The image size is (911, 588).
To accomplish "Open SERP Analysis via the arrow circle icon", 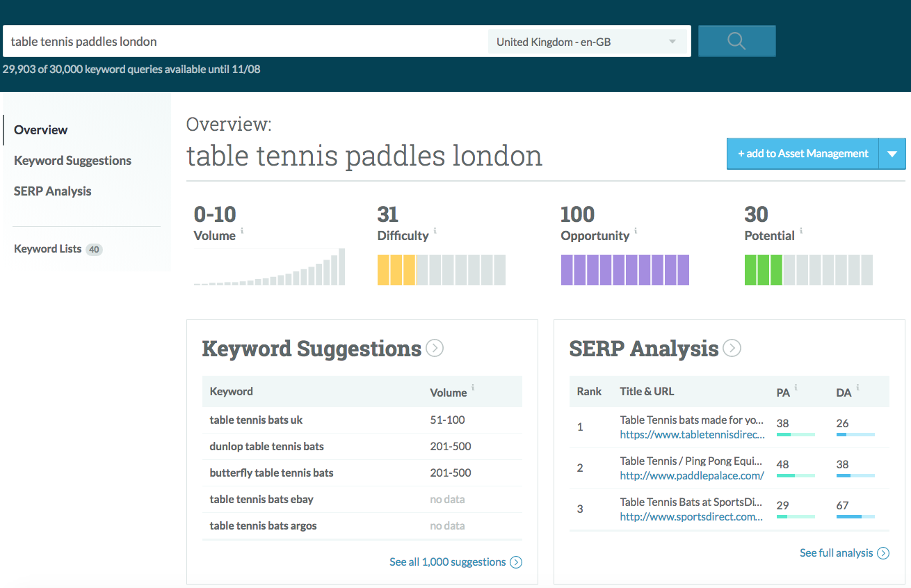I will 732,348.
